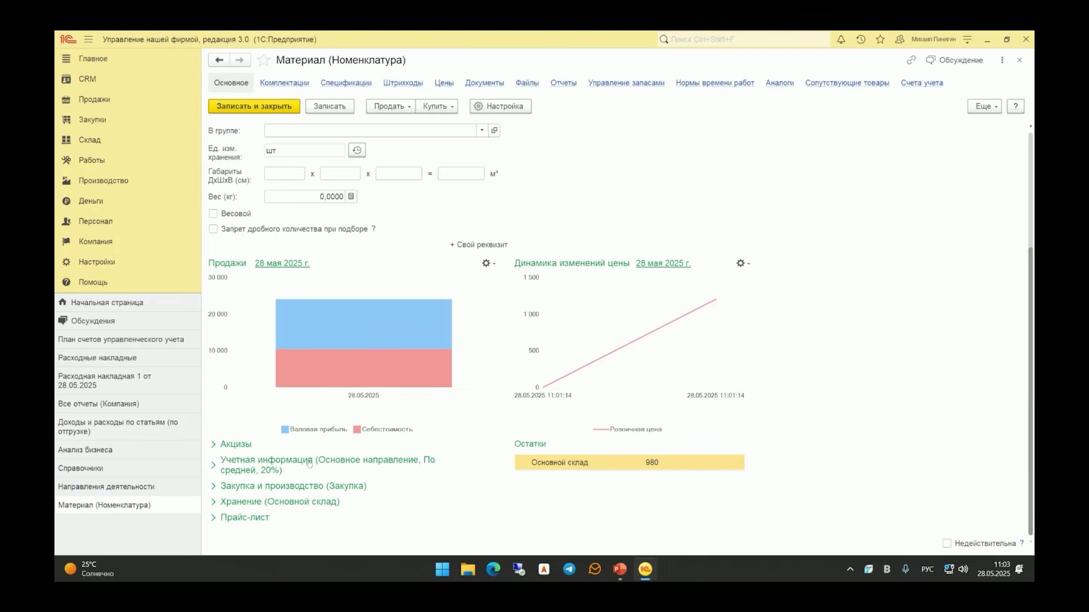The height and width of the screenshot is (612, 1089).
Task: Open the history clock icon in header
Action: pos(861,40)
